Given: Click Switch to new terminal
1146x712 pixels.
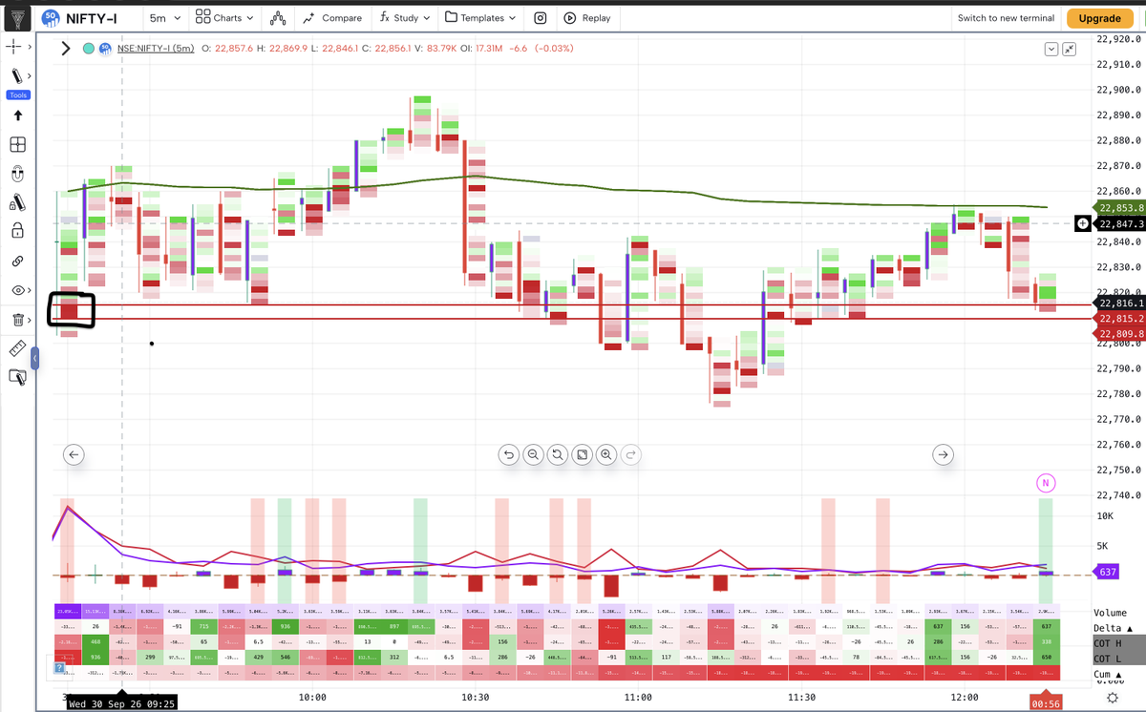Looking at the screenshot, I should 1006,17.
